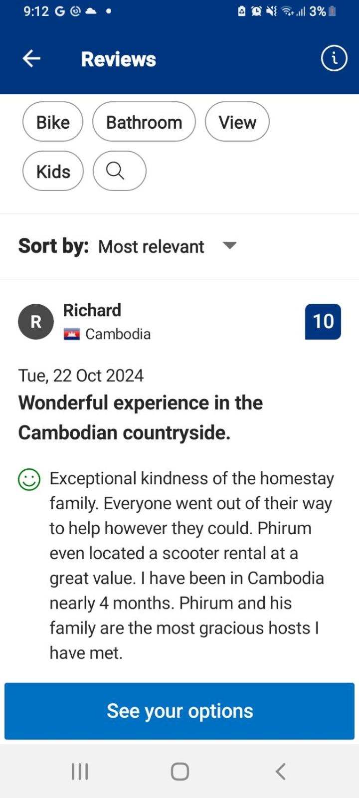Tap the green smiley face icon
This screenshot has width=359, height=798.
coord(29,480)
